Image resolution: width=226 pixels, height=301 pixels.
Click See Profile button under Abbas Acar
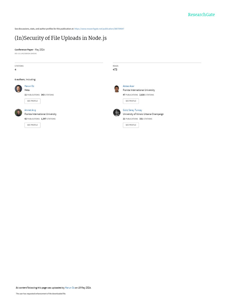point(131,101)
